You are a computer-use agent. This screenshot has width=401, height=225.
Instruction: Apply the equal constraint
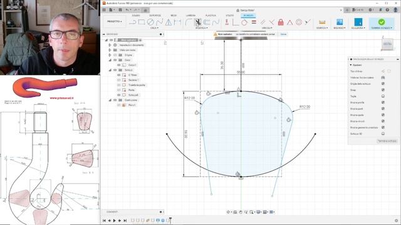coord(254,22)
